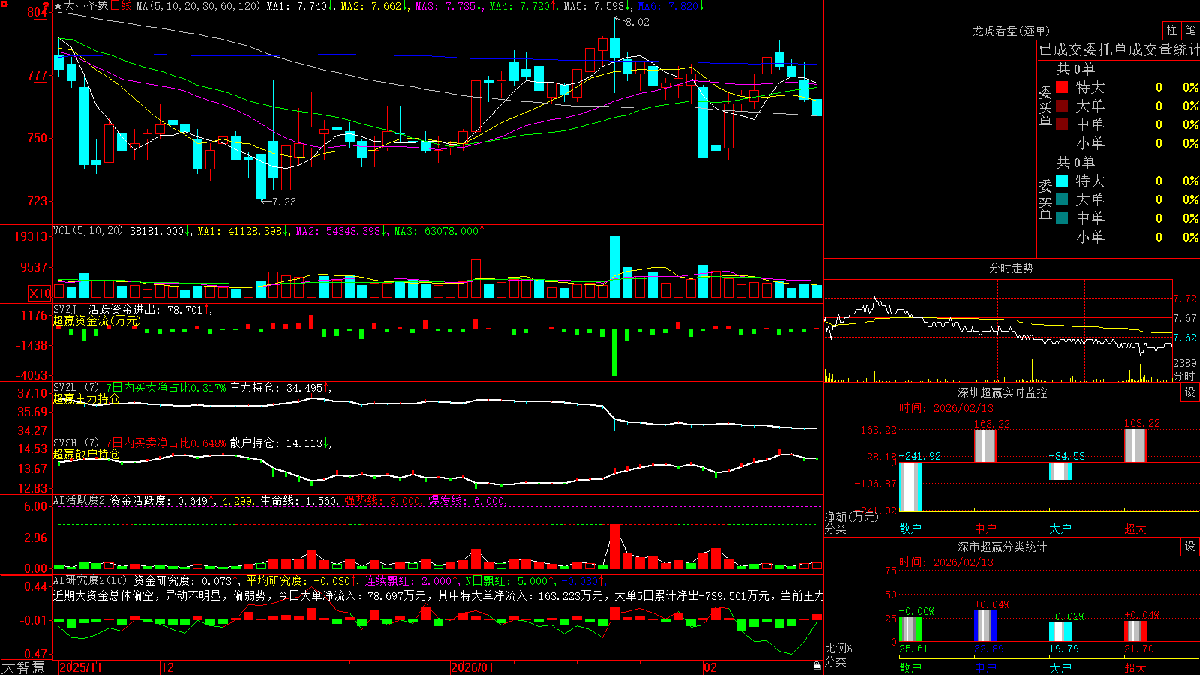
Task: Click the dark red 中单 buy-order swatch
Action: tap(1062, 124)
